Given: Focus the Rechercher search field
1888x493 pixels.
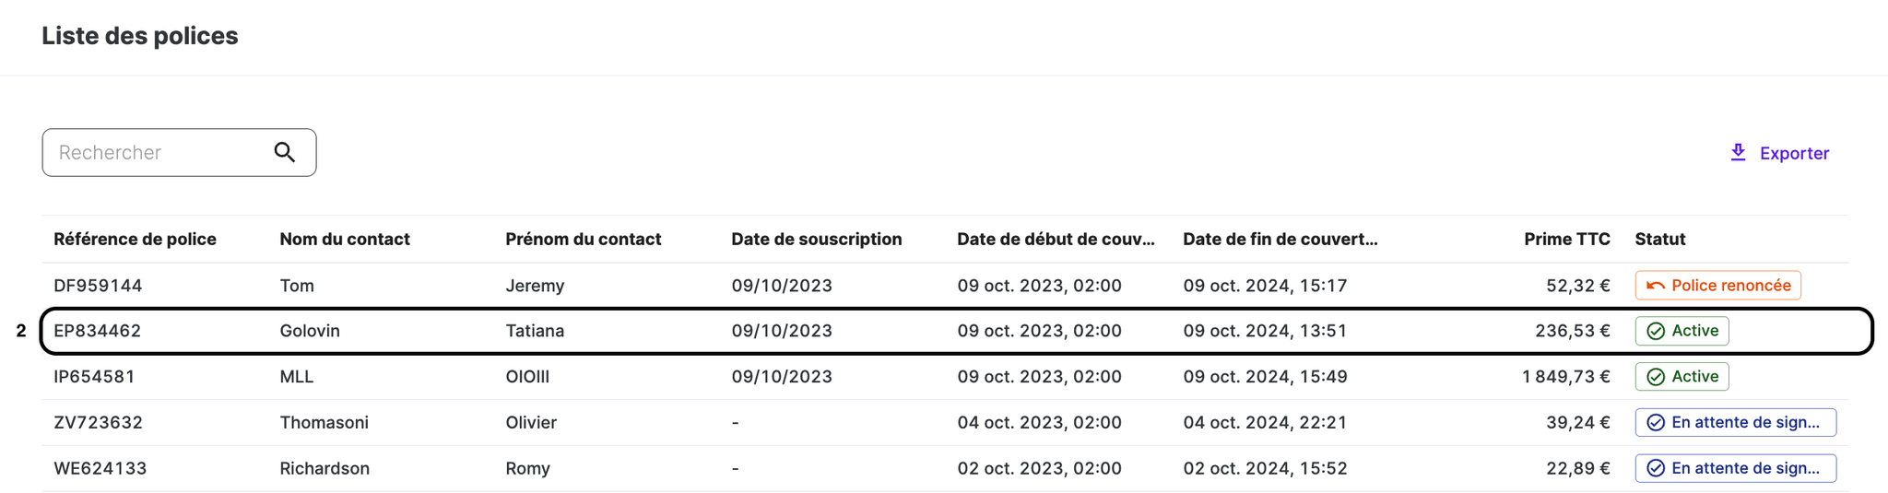Looking at the screenshot, I should tap(179, 152).
